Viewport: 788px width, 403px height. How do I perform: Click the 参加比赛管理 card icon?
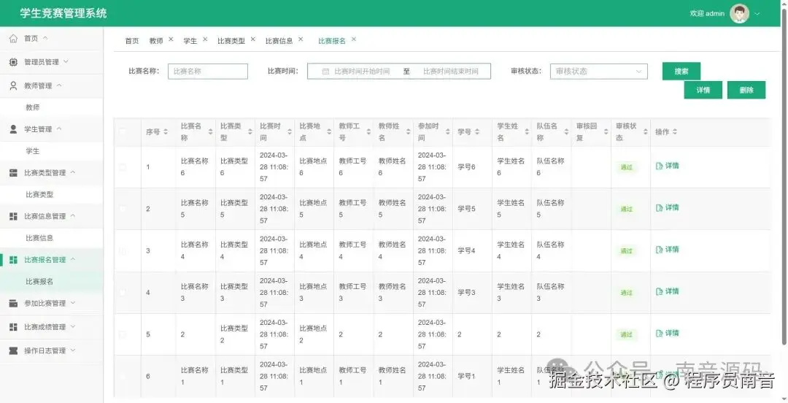[14, 304]
